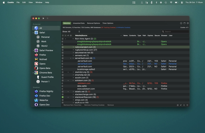Expand the Safari Preview group in sidebar
The height and width of the screenshot is (133, 205).
tap(33, 50)
